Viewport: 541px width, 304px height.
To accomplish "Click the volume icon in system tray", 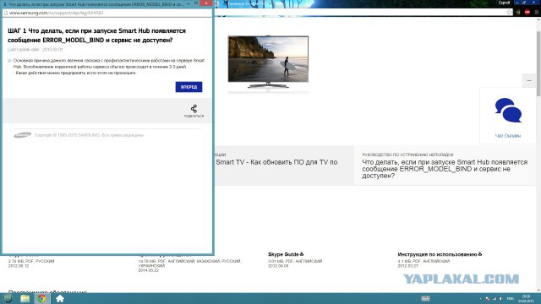I will click(x=501, y=298).
